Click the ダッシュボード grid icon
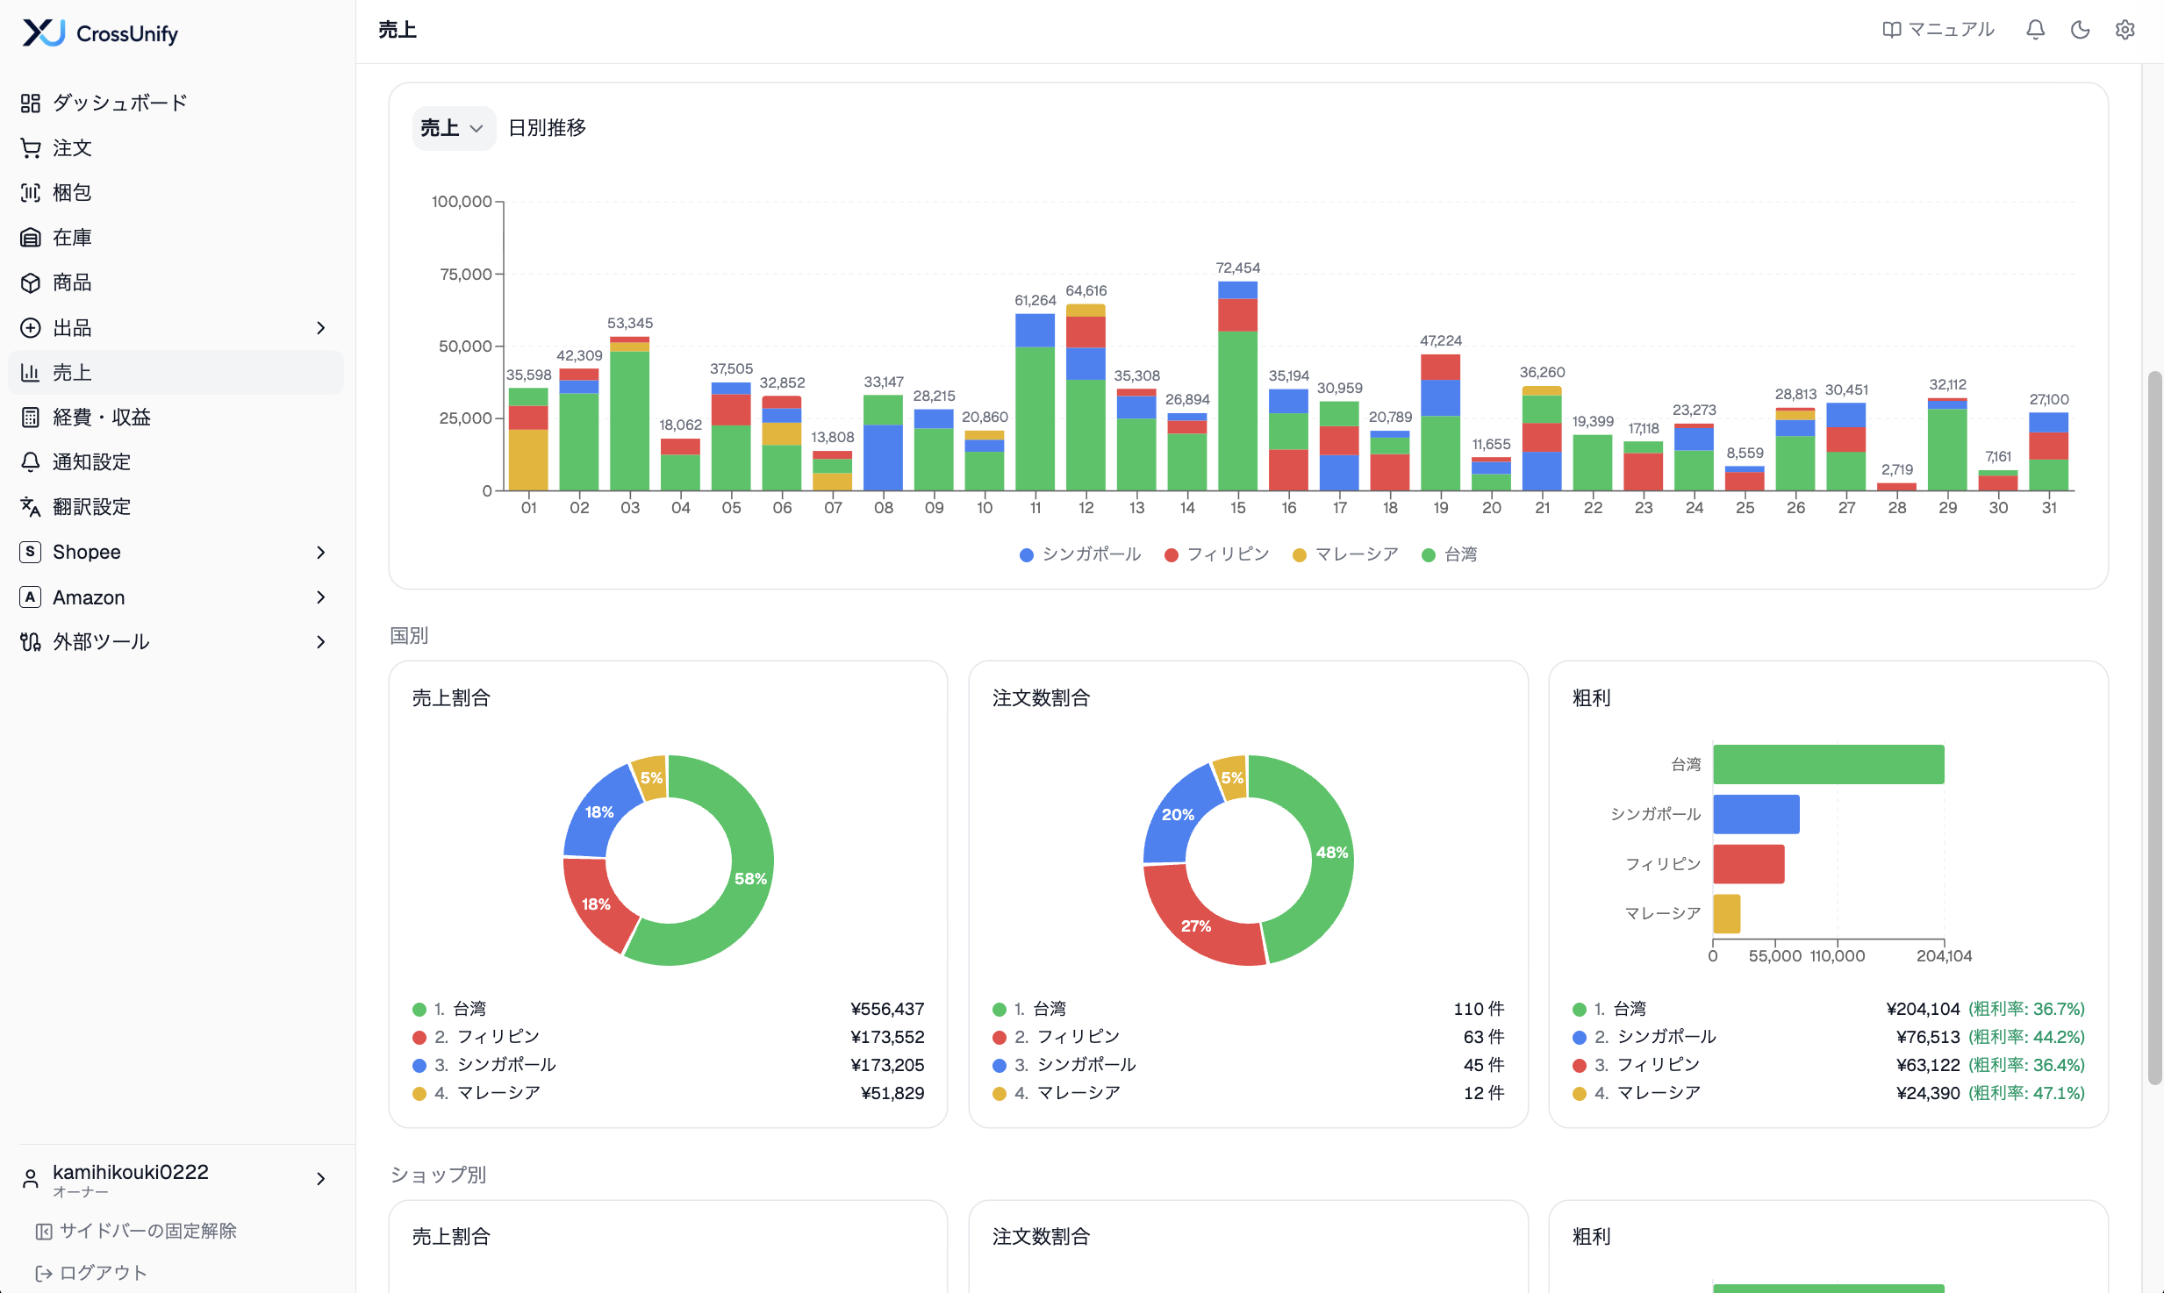 [x=31, y=104]
